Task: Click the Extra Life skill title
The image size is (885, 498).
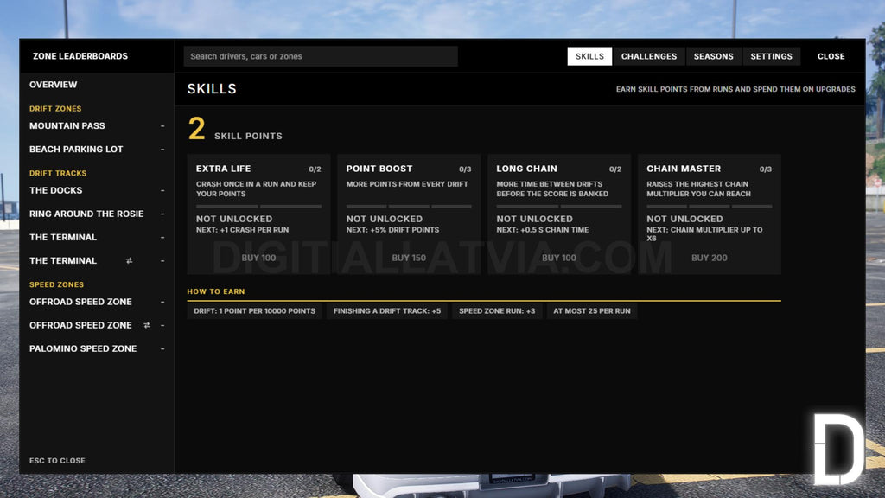Action: coord(224,169)
